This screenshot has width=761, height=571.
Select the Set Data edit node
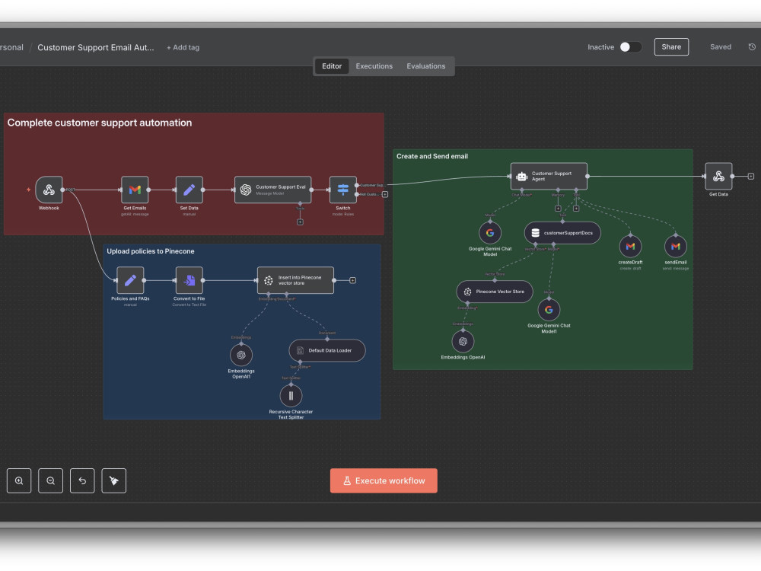tap(189, 190)
